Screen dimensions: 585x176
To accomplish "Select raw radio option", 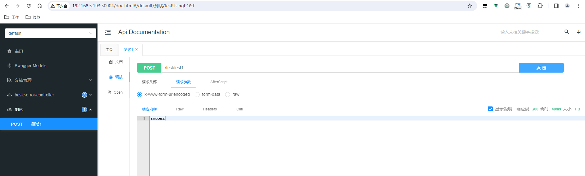I will point(228,95).
